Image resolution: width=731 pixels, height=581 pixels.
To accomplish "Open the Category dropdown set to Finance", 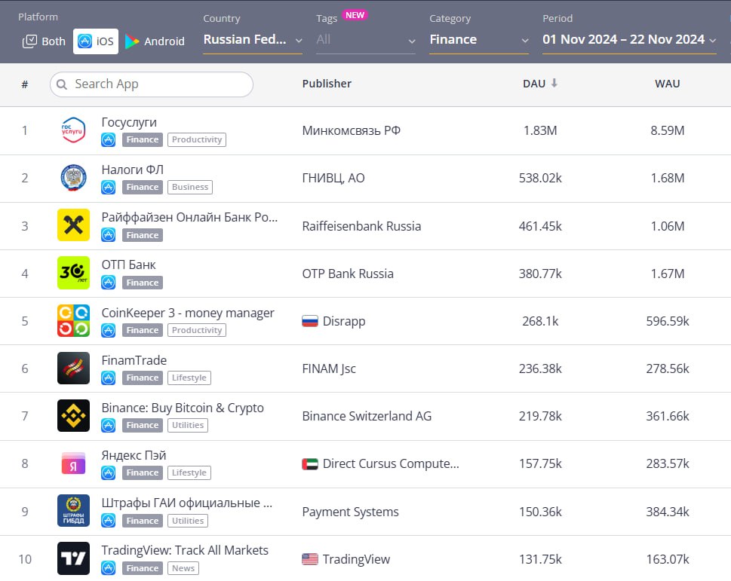I will pos(479,40).
